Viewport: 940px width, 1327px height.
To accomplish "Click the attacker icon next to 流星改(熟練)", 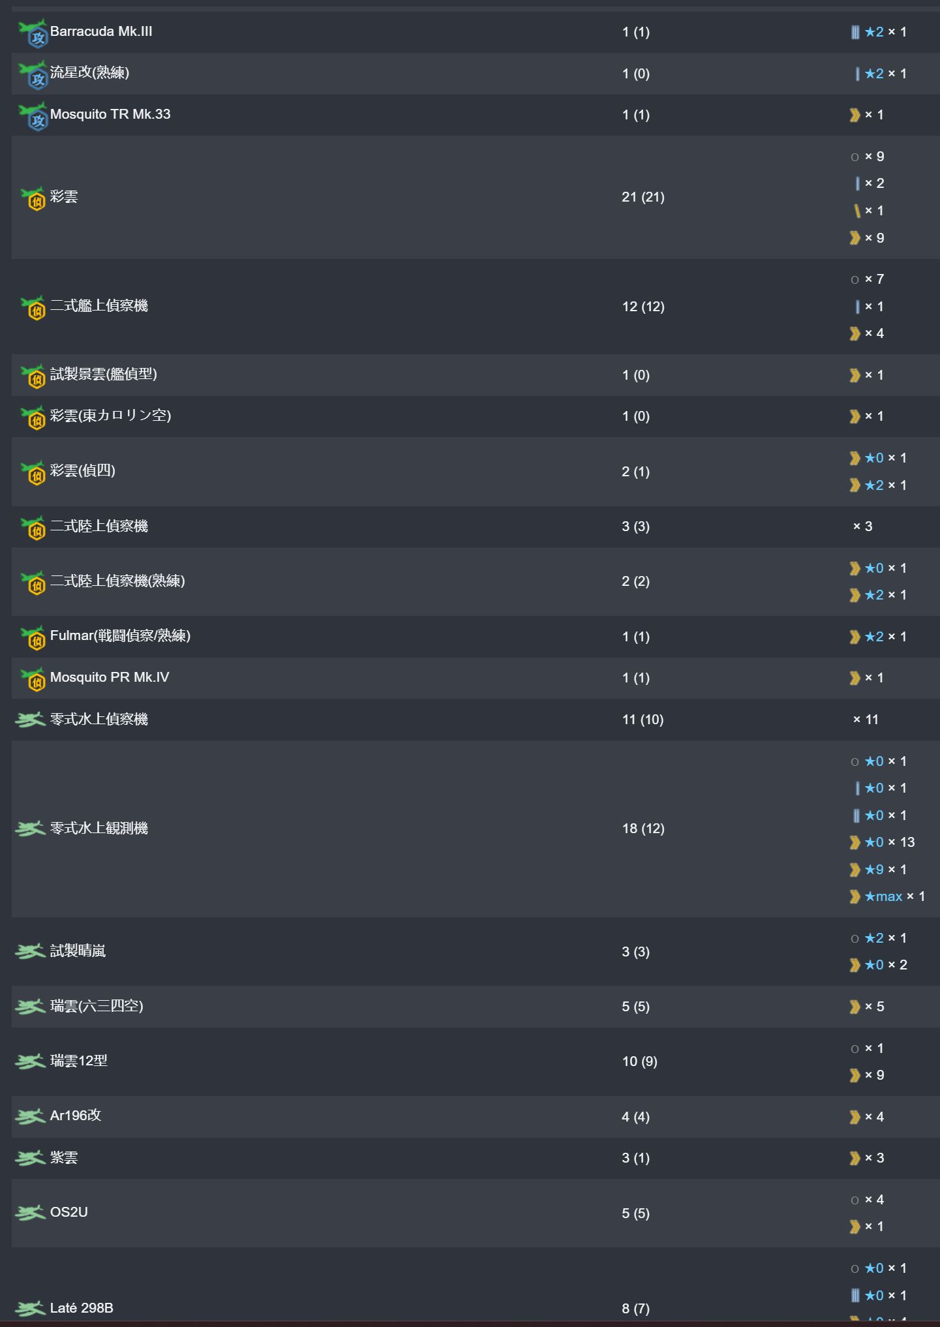I will (33, 74).
